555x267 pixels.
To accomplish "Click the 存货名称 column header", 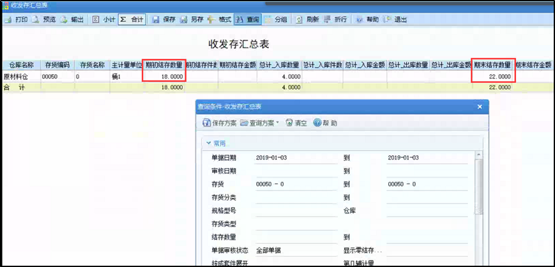I will pos(92,65).
